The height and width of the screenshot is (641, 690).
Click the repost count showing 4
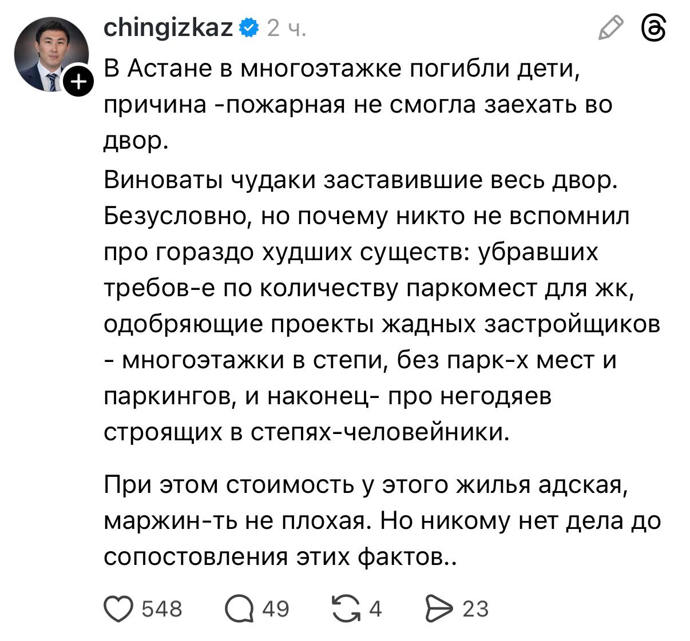(x=375, y=609)
